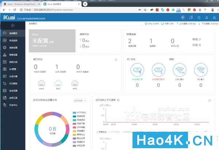This screenshot has width=219, height=150.
Task: Click the red ABP extension icon
Action: (168, 10)
